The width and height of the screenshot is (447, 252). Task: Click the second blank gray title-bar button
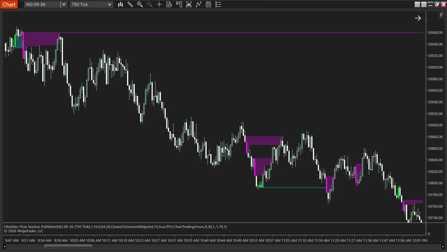pos(424,4)
